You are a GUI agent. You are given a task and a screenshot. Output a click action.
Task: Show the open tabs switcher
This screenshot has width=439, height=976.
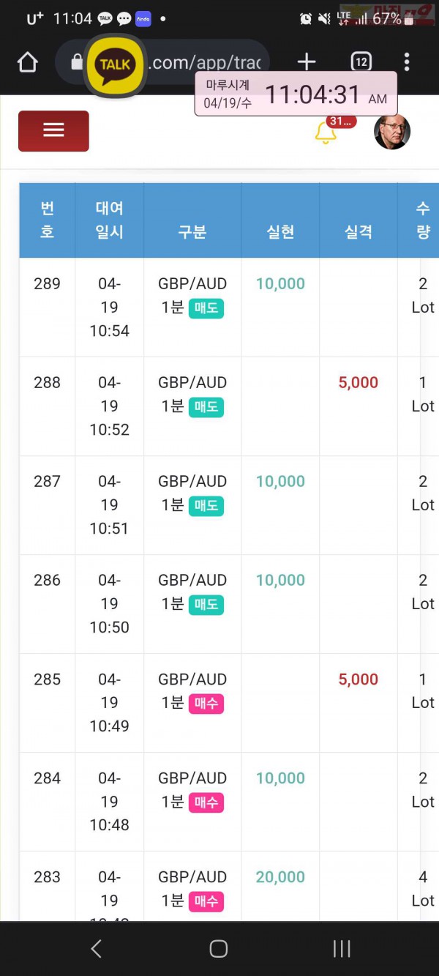[361, 62]
